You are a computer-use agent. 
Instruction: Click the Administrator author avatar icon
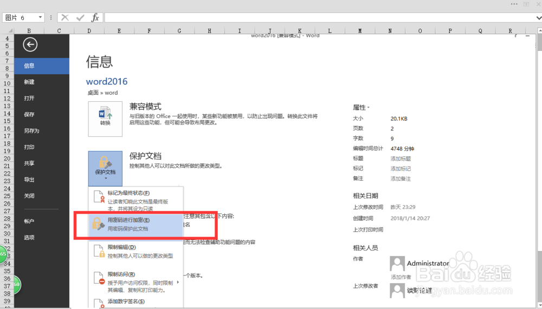397,264
